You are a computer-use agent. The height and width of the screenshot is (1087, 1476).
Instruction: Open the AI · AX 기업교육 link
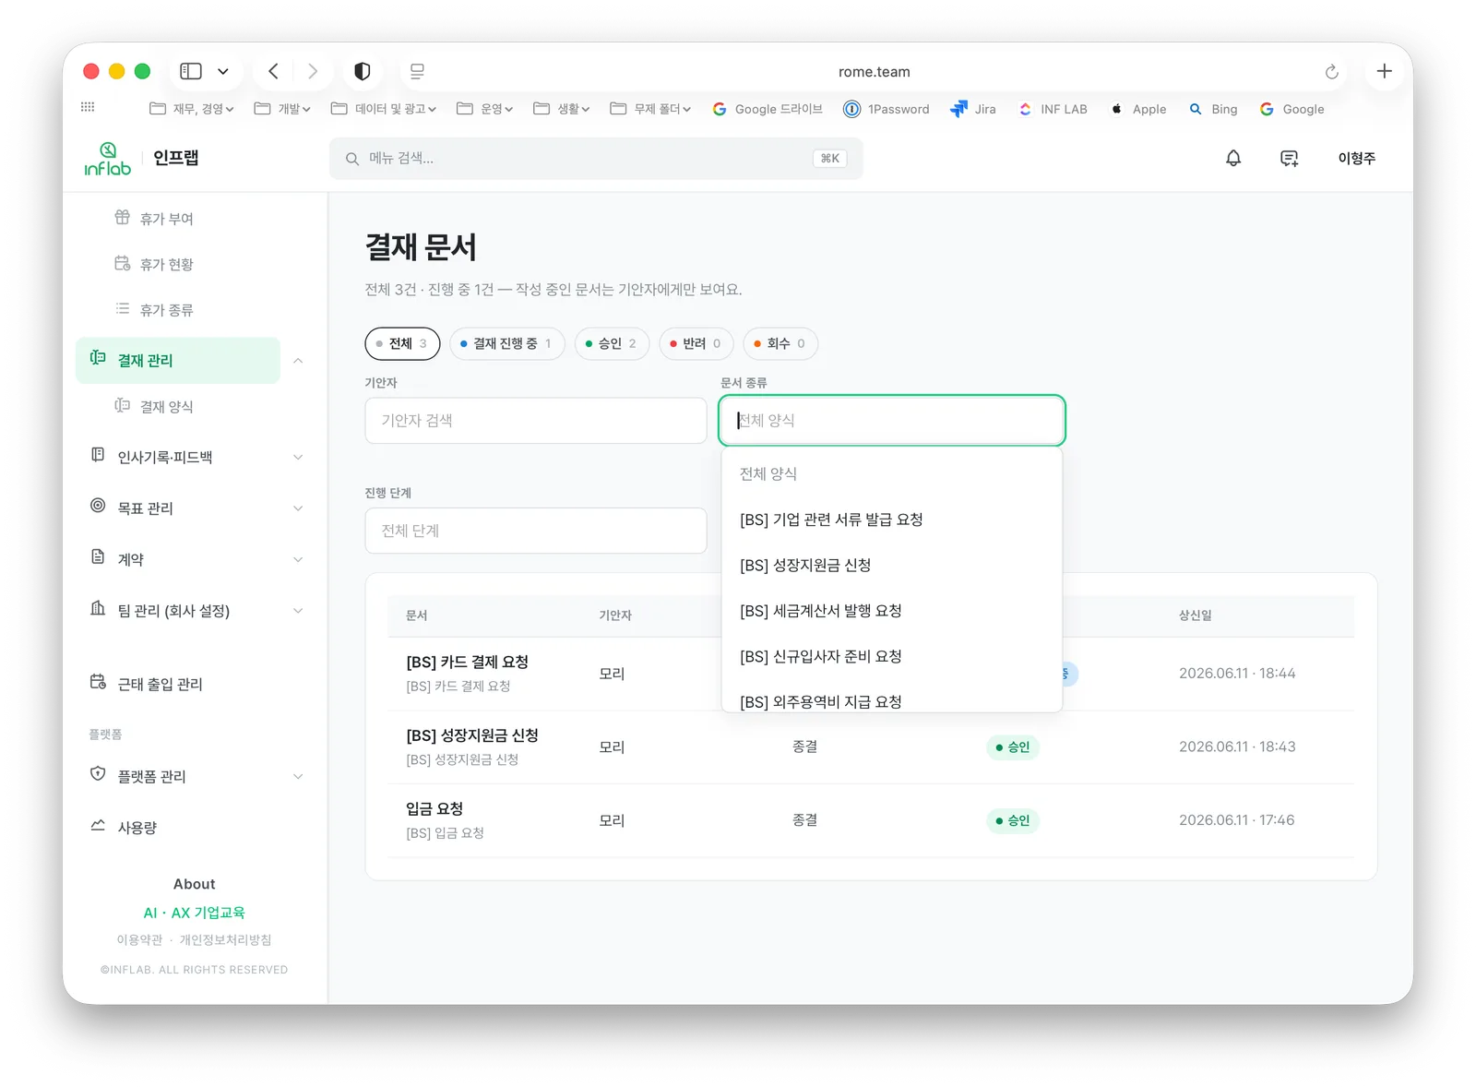click(x=194, y=913)
